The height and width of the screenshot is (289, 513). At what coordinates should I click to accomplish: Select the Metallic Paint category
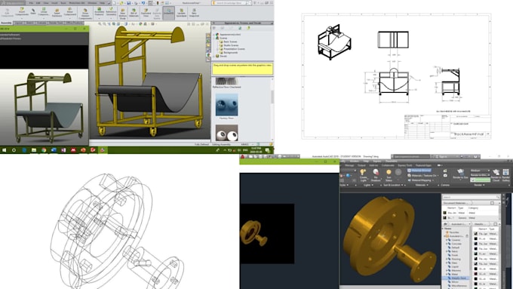[456, 278]
